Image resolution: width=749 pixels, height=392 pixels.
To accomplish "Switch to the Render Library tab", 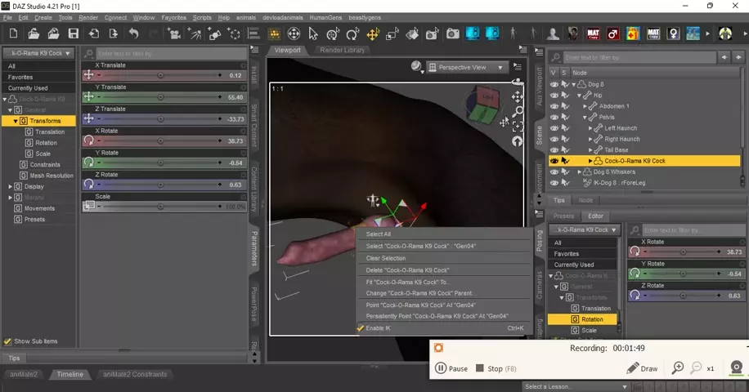I will (343, 50).
